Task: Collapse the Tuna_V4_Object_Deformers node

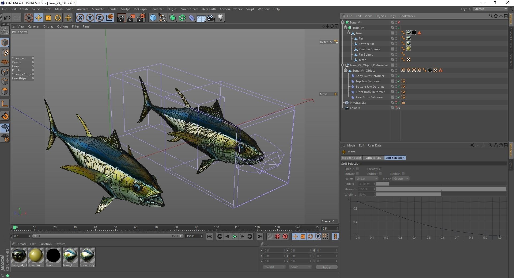Action: 343,65
